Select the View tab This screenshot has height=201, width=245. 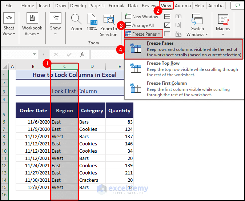pyautogui.click(x=166, y=6)
